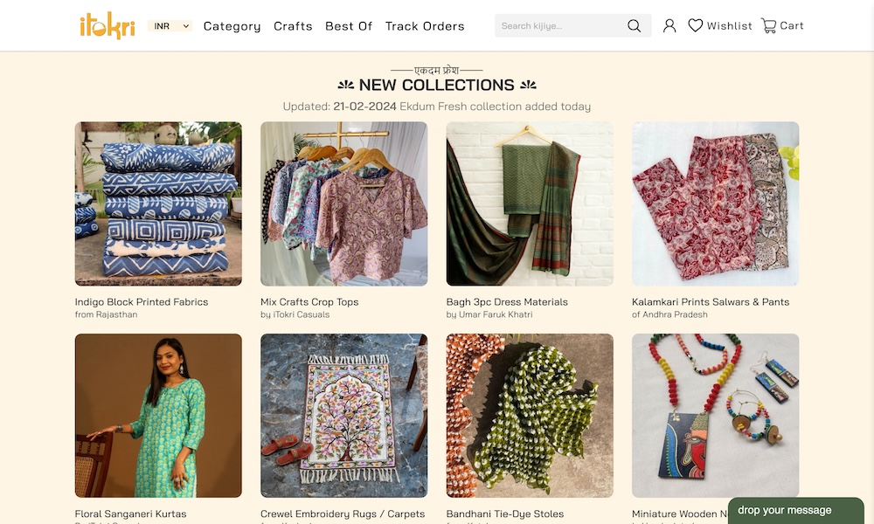The width and height of the screenshot is (874, 524).
Task: Go to Best Of menu
Action: pyautogui.click(x=349, y=26)
